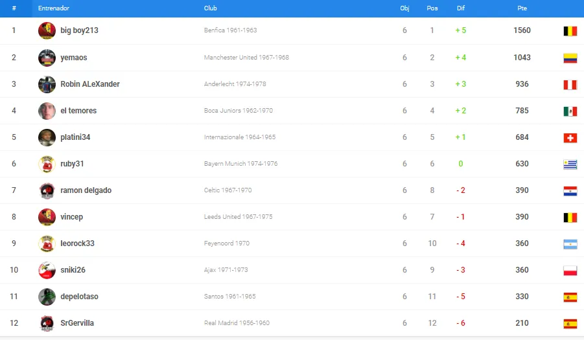Open ruby31 trainer link
The image size is (584, 340).
pos(72,164)
